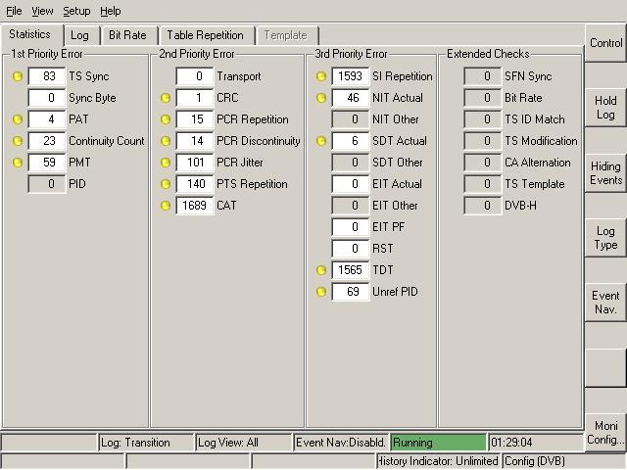
Task: Click the green Running status indicator
Action: point(438,443)
